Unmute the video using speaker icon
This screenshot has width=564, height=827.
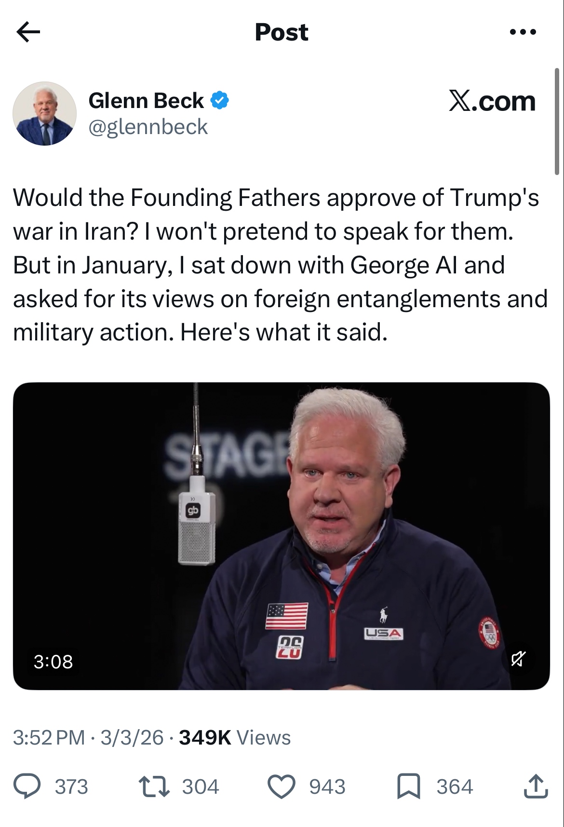518,658
